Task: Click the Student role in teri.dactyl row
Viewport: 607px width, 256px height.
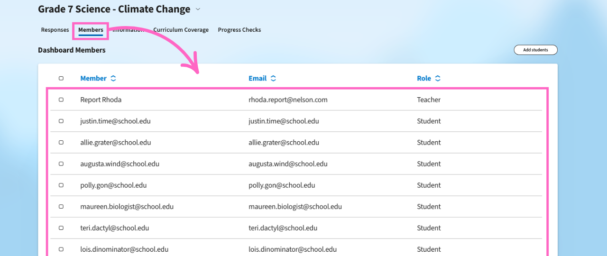Action: 429,228
